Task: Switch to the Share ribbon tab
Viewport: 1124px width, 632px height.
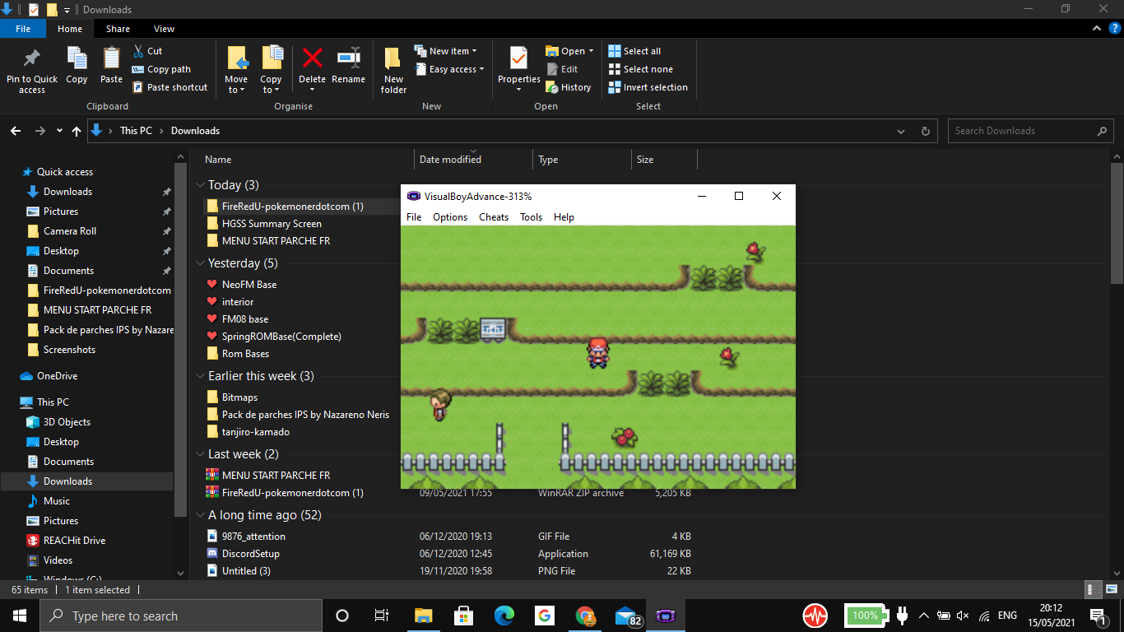Action: 118,28
